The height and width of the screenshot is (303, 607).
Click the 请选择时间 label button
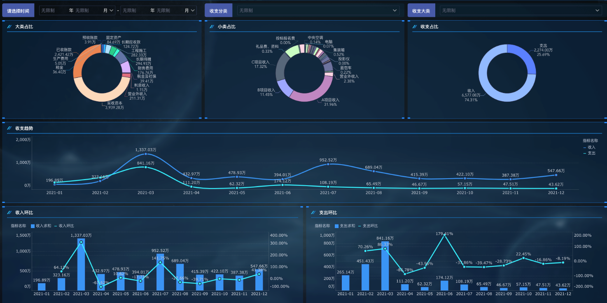pos(18,11)
